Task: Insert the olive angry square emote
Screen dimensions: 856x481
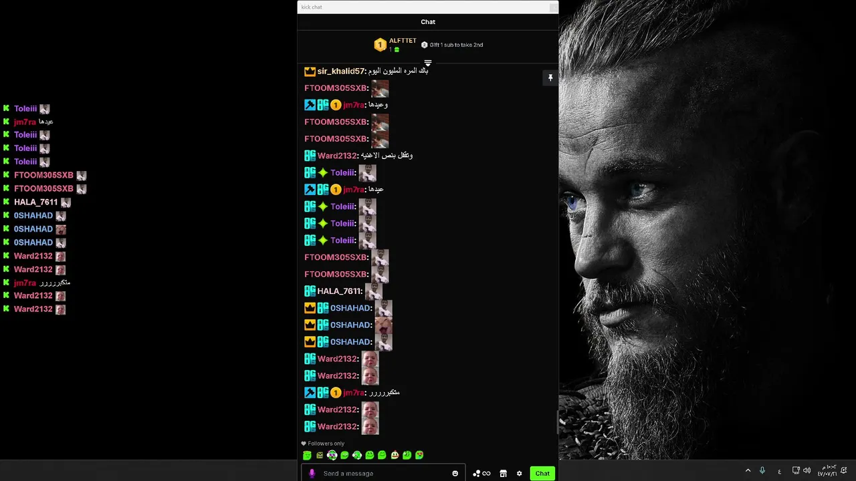Action: point(320,455)
